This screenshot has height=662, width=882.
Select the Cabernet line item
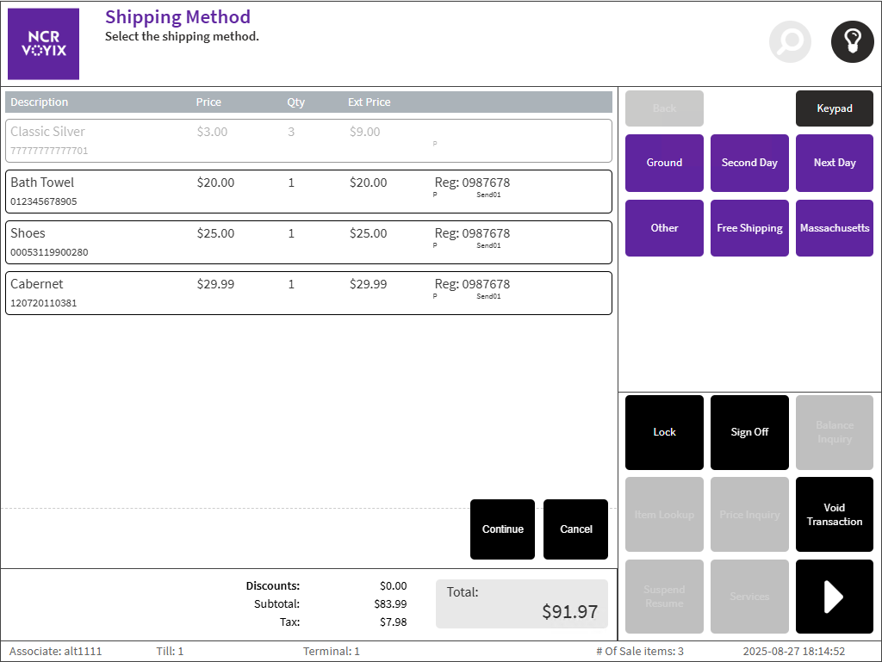point(308,293)
